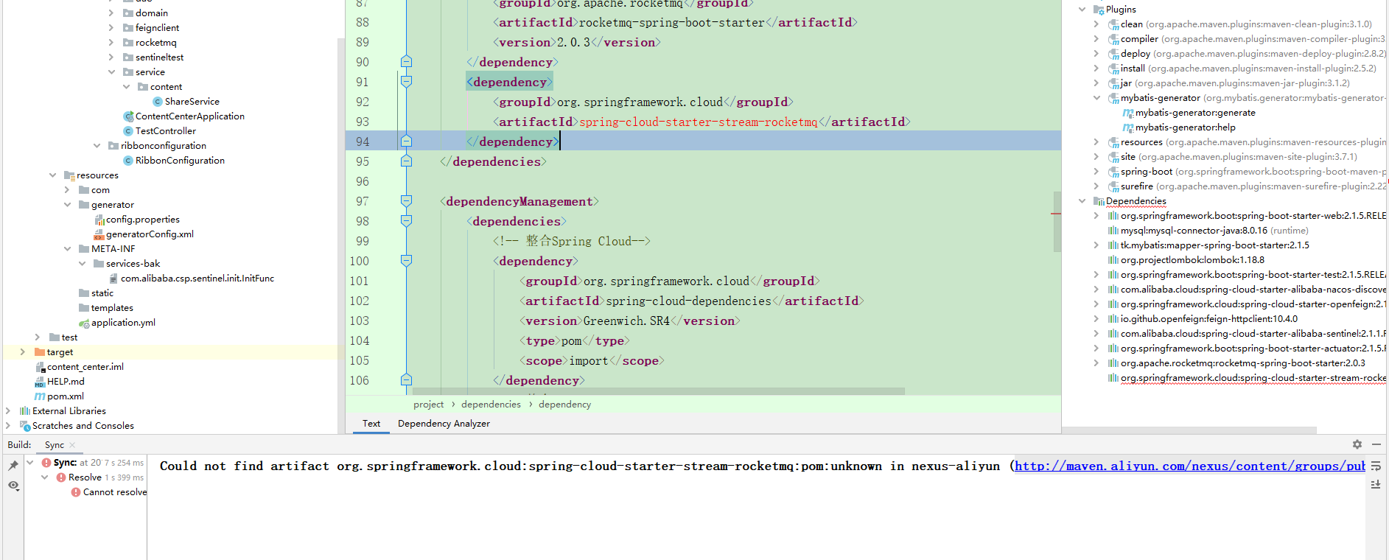Click the RibbonConfiguration class icon
The height and width of the screenshot is (560, 1389).
click(128, 161)
